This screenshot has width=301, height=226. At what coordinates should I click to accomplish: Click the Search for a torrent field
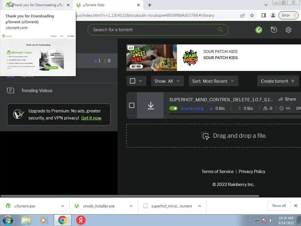158,30
